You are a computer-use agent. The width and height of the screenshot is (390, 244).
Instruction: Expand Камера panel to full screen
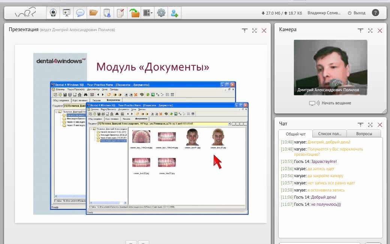[370, 30]
